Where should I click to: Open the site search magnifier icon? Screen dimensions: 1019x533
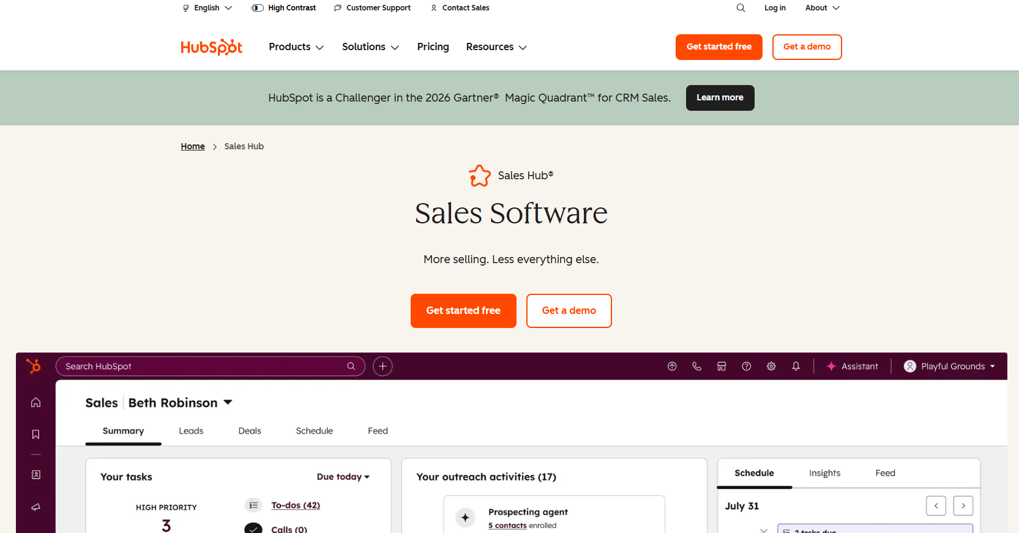741,8
